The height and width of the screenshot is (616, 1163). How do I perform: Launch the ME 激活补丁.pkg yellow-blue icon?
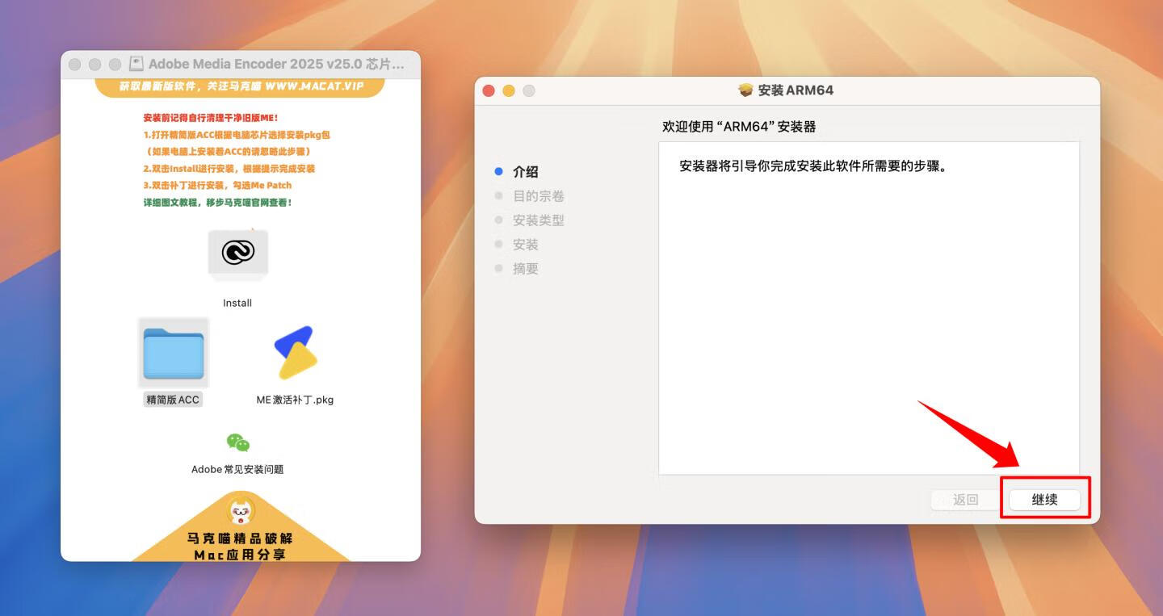click(294, 353)
